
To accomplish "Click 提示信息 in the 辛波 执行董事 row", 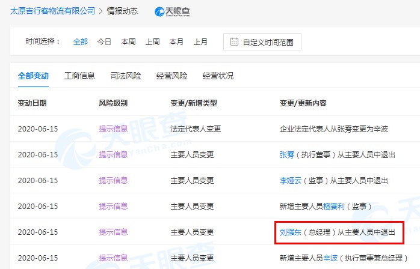I will tap(113, 258).
